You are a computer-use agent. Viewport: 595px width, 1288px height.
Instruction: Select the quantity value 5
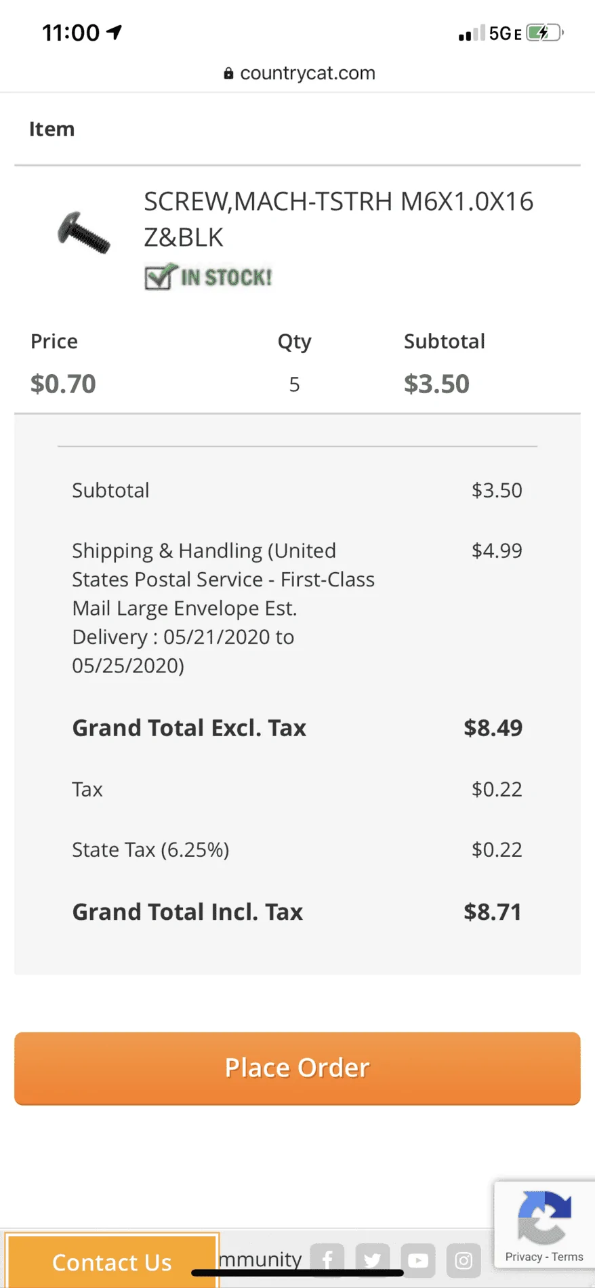(x=294, y=384)
